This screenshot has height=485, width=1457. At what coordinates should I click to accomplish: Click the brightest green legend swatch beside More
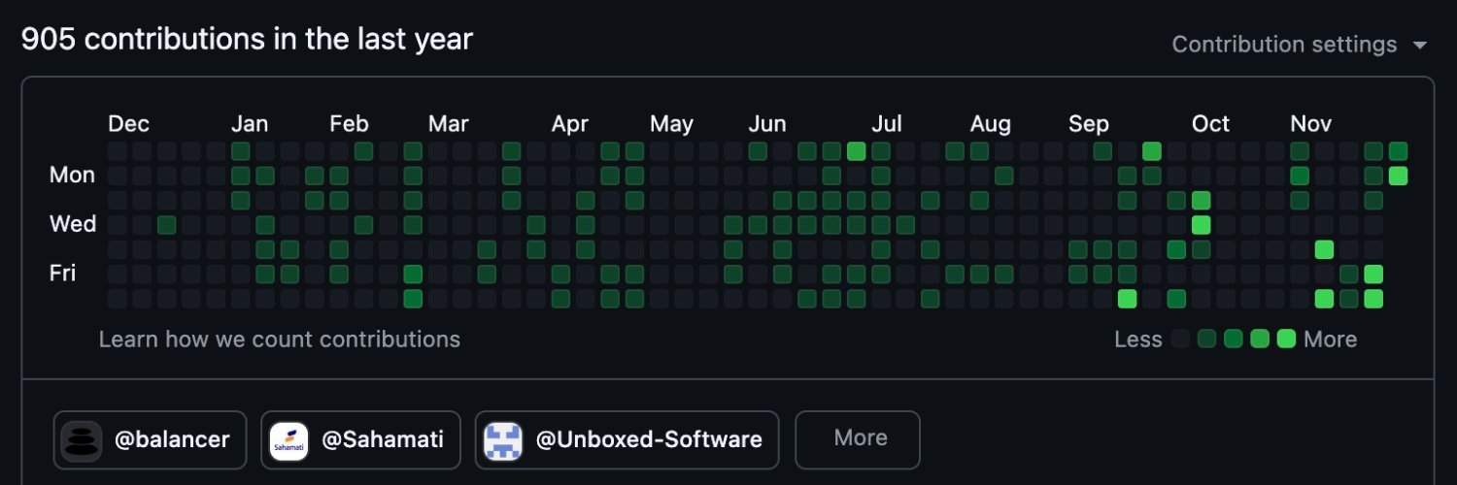click(x=1286, y=339)
